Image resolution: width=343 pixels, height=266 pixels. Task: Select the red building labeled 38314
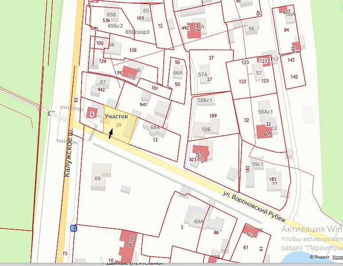[x=128, y=246]
